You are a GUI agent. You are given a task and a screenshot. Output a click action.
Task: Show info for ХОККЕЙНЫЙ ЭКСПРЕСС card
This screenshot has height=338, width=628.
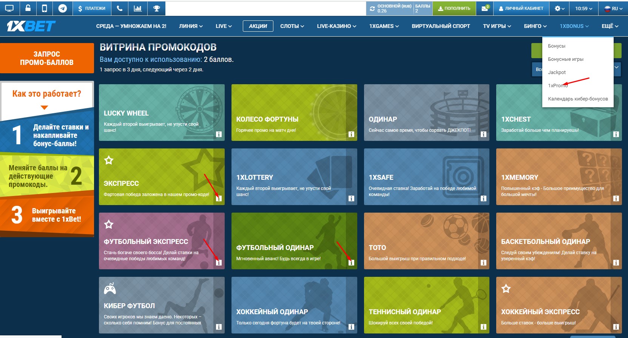tap(616, 327)
